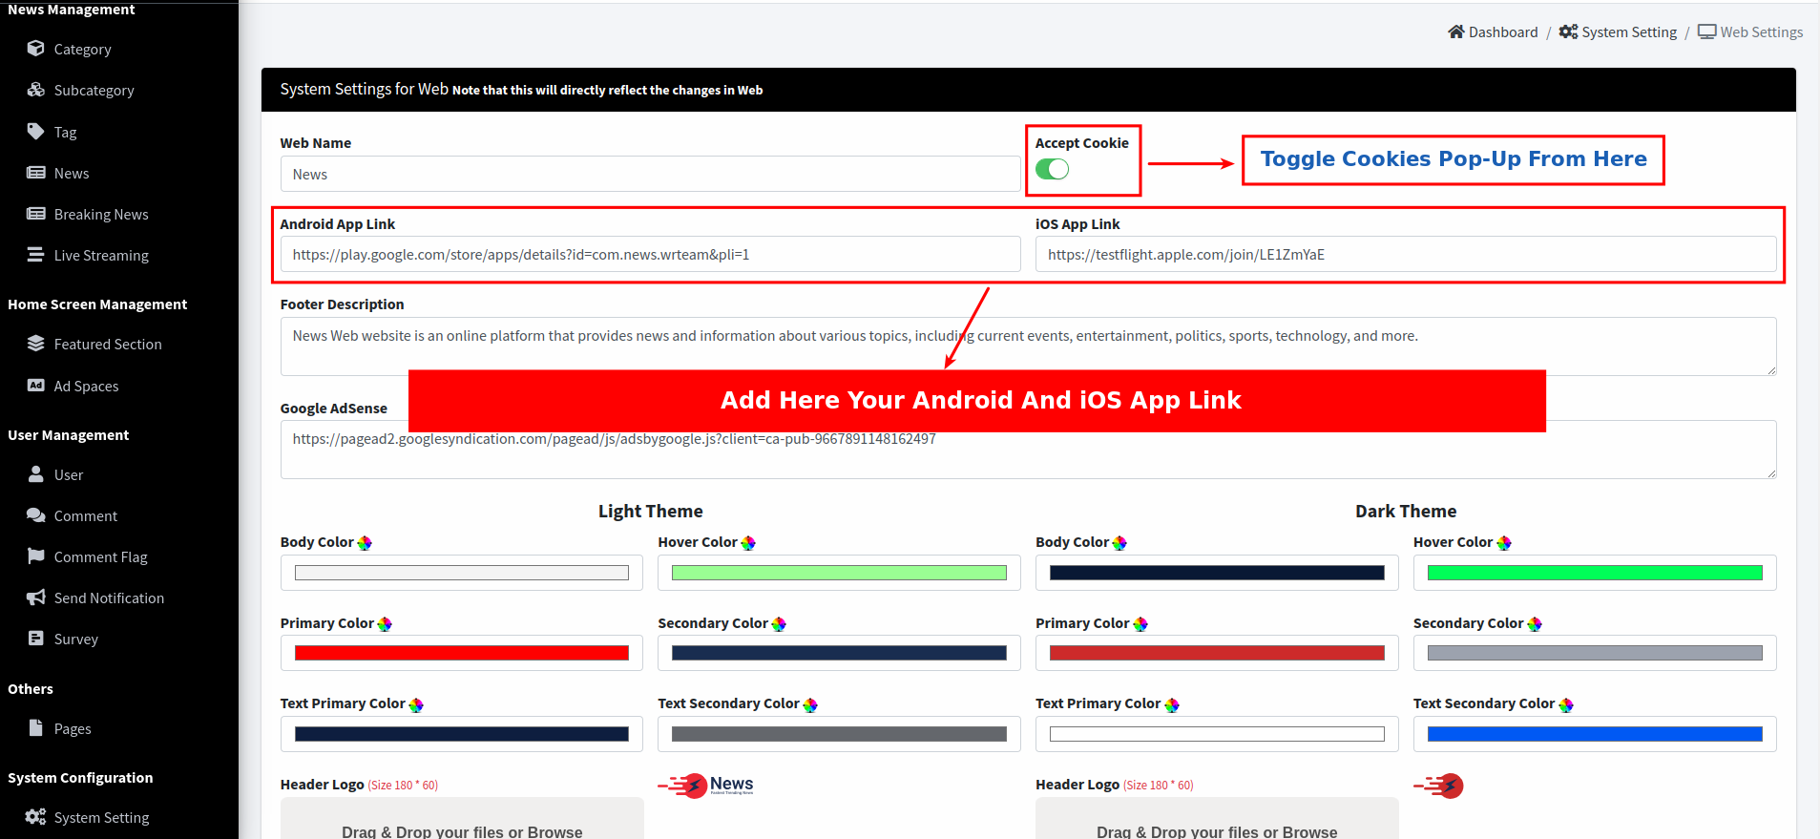Click the Tag icon in sidebar
Viewport: 1820px width, 839px height.
pyautogui.click(x=36, y=132)
